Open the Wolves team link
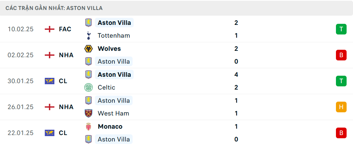The height and width of the screenshot is (145, 353). [x=109, y=49]
